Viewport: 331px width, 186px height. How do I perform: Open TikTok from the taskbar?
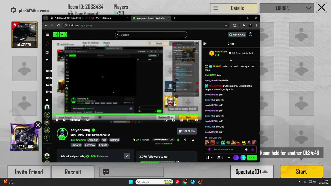(177, 182)
